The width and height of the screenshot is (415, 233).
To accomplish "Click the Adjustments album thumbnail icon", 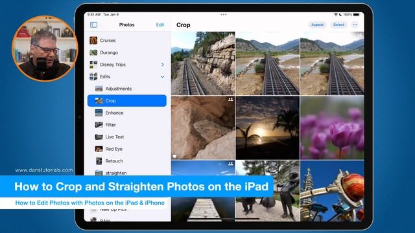I will [99, 89].
